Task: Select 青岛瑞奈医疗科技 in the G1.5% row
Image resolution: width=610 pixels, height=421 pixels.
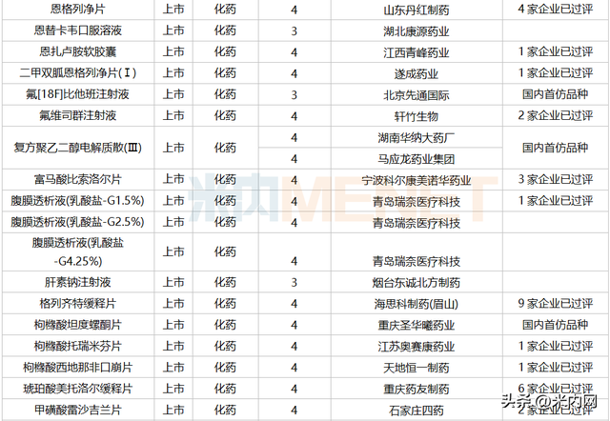Action: 417,202
